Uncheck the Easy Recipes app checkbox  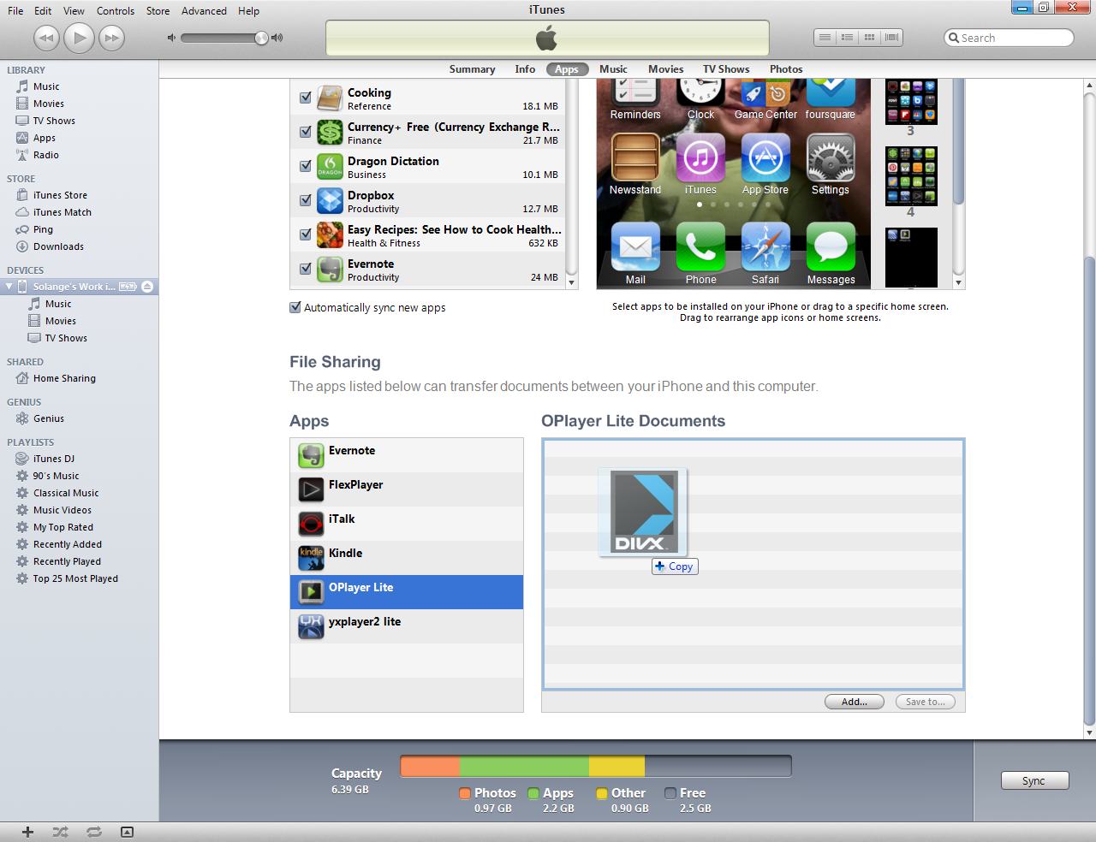pos(305,234)
